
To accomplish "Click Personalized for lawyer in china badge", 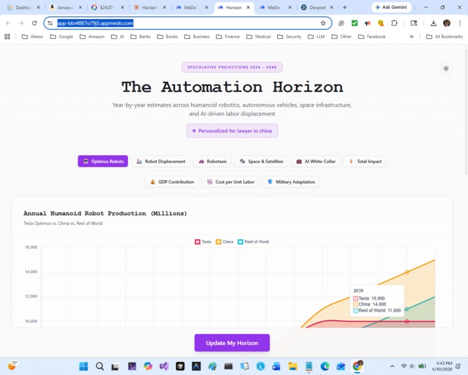I will [x=232, y=131].
